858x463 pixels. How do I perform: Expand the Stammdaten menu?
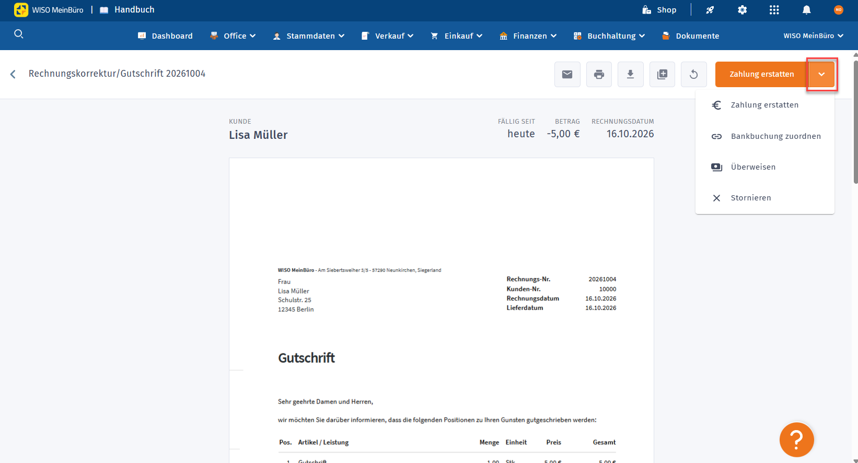pos(309,36)
